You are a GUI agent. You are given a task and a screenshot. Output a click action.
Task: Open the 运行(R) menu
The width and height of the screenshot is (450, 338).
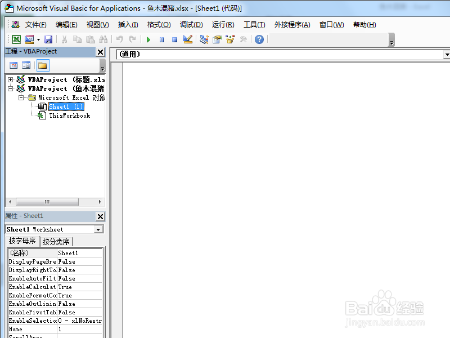[x=223, y=25]
